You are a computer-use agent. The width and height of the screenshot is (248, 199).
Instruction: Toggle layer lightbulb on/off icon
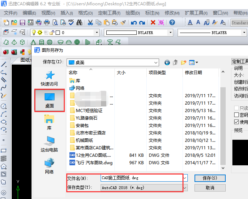(34, 32)
